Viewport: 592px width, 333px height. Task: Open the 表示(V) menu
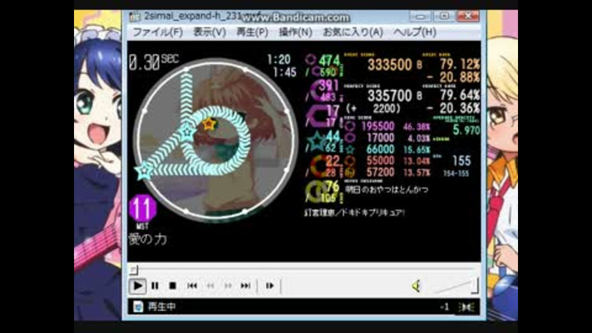[x=210, y=32]
